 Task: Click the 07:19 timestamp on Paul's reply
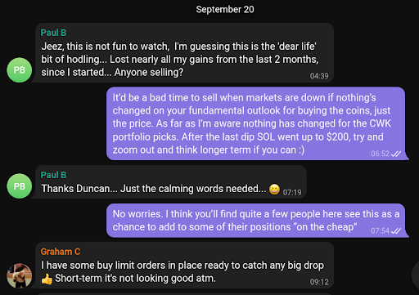(292, 193)
